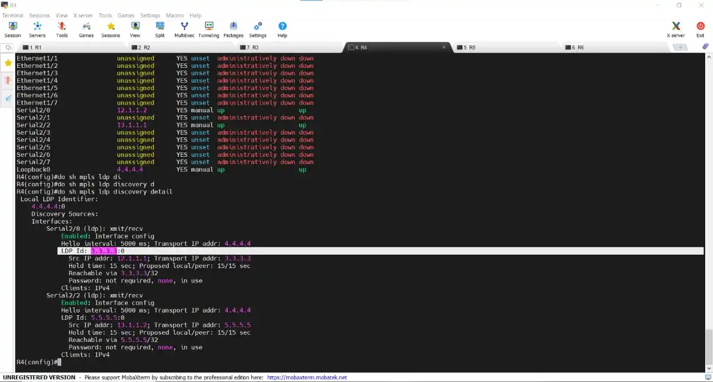Click the 'Reachable via 5.5.5.5/32' text
The width and height of the screenshot is (713, 382).
(113, 340)
